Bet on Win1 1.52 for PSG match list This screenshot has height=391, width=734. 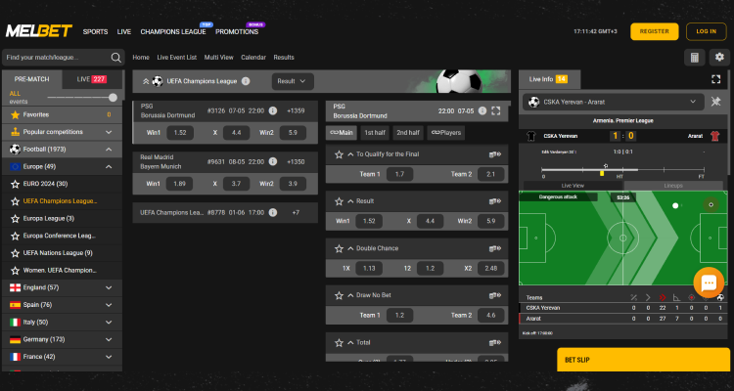[x=180, y=133]
